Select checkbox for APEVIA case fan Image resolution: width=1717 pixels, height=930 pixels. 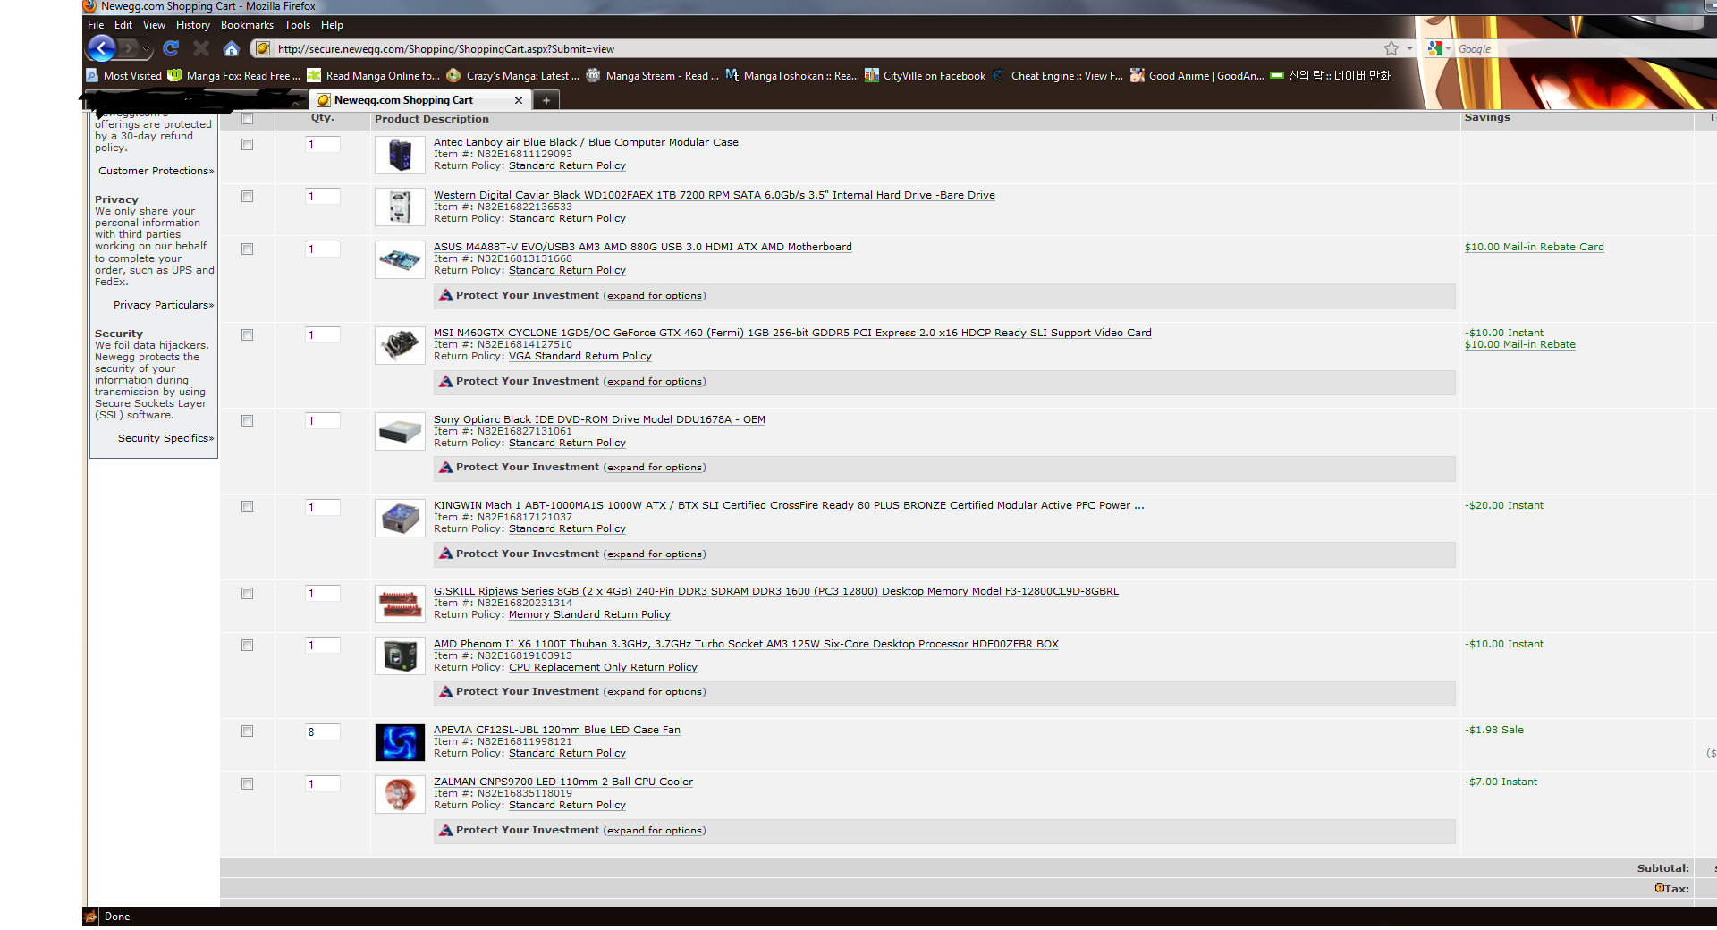(247, 731)
